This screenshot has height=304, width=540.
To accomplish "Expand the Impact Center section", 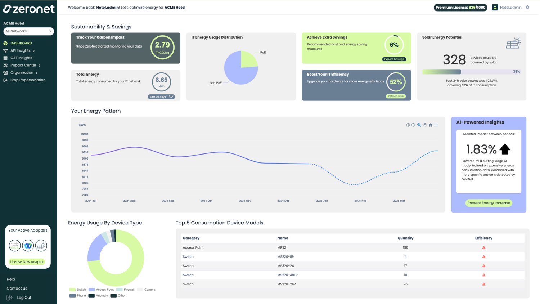I will click(x=22, y=65).
